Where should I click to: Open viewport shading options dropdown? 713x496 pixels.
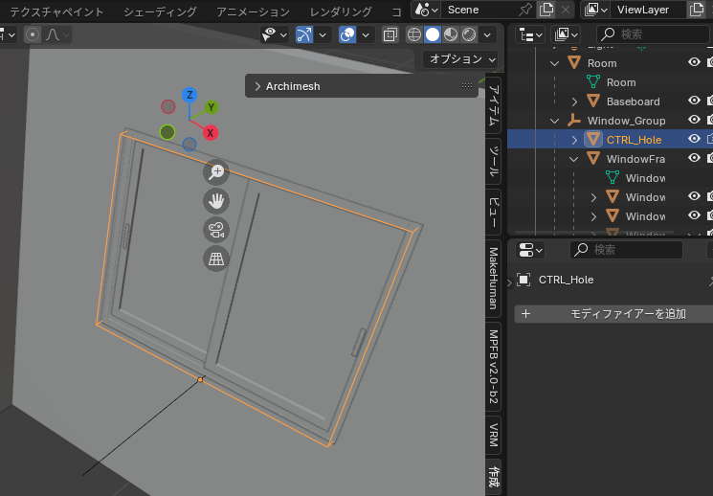(x=487, y=34)
